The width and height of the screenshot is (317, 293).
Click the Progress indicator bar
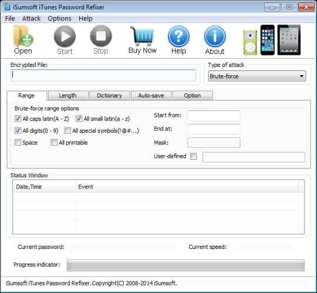(186, 265)
